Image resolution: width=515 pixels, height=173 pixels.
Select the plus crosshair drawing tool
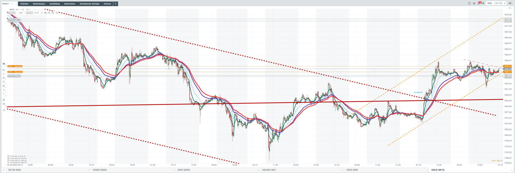coord(4,74)
